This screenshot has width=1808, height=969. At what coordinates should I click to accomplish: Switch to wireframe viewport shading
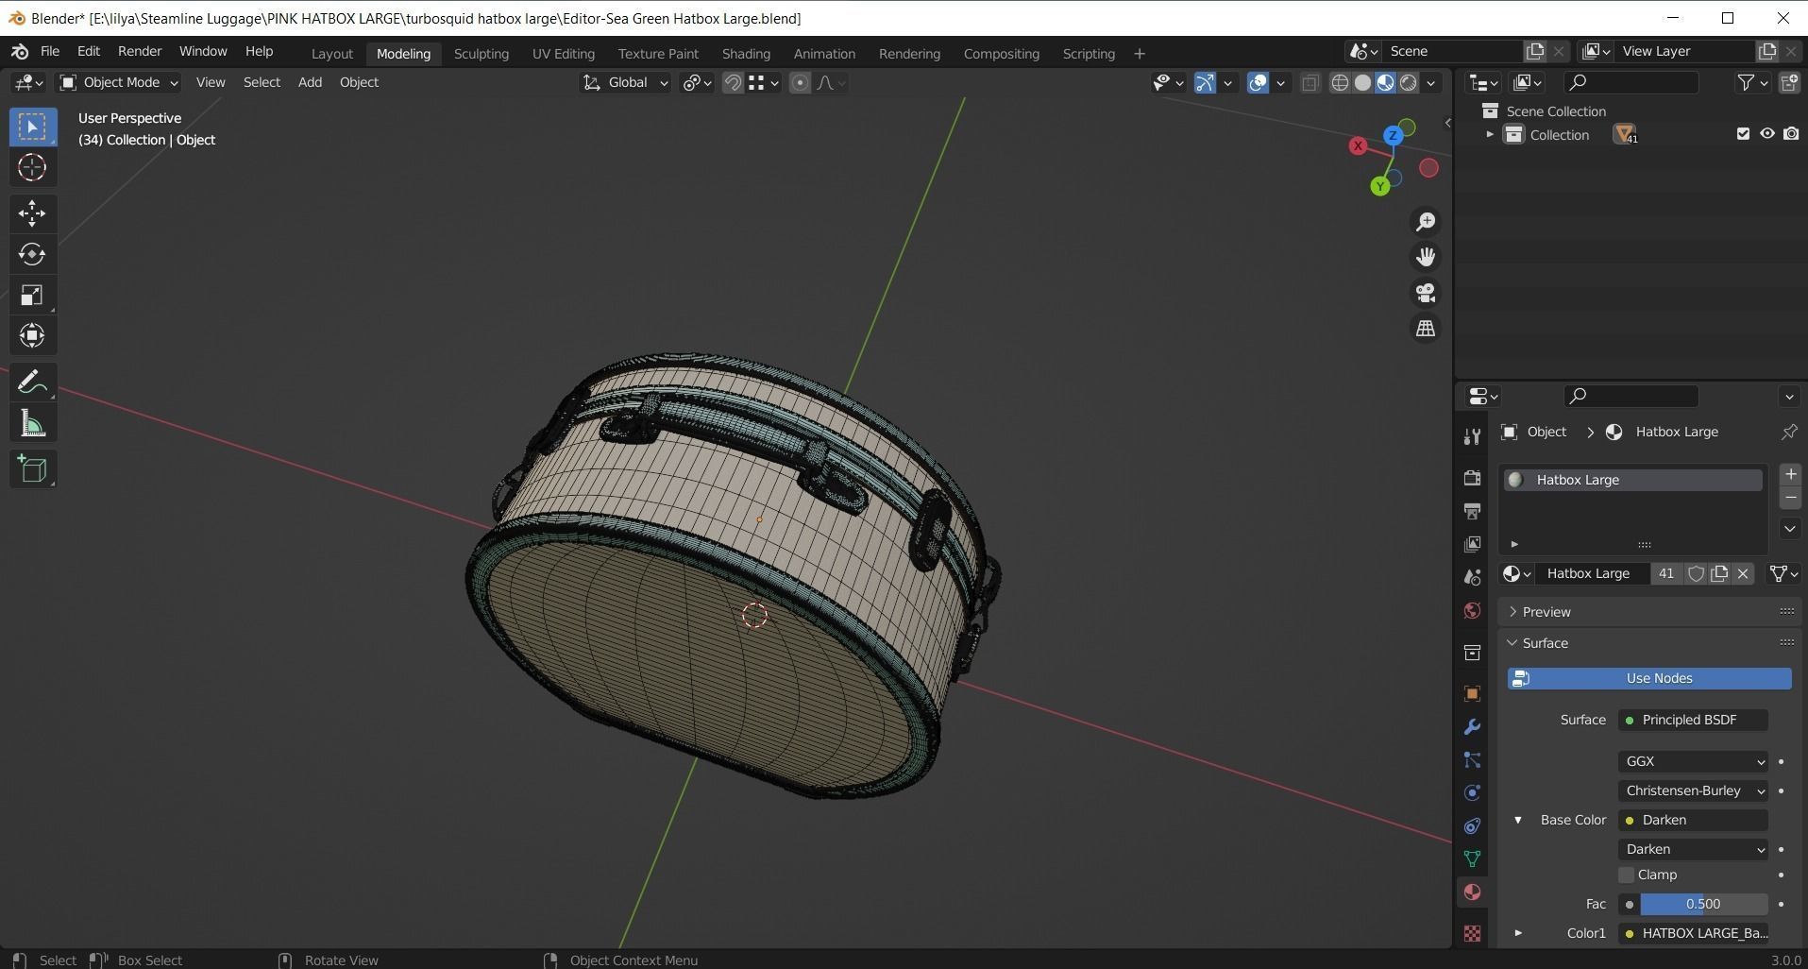[x=1340, y=83]
